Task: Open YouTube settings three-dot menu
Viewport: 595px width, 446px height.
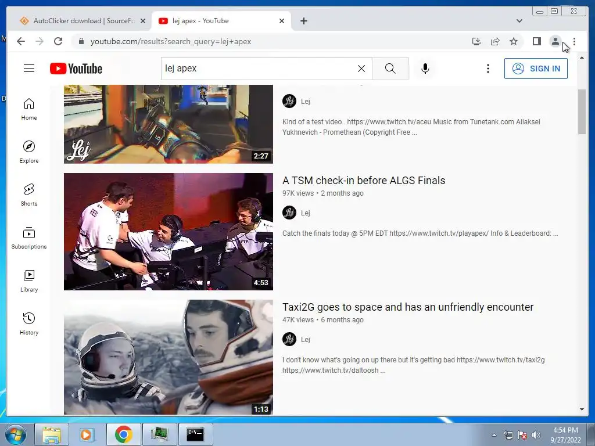Action: [x=488, y=69]
